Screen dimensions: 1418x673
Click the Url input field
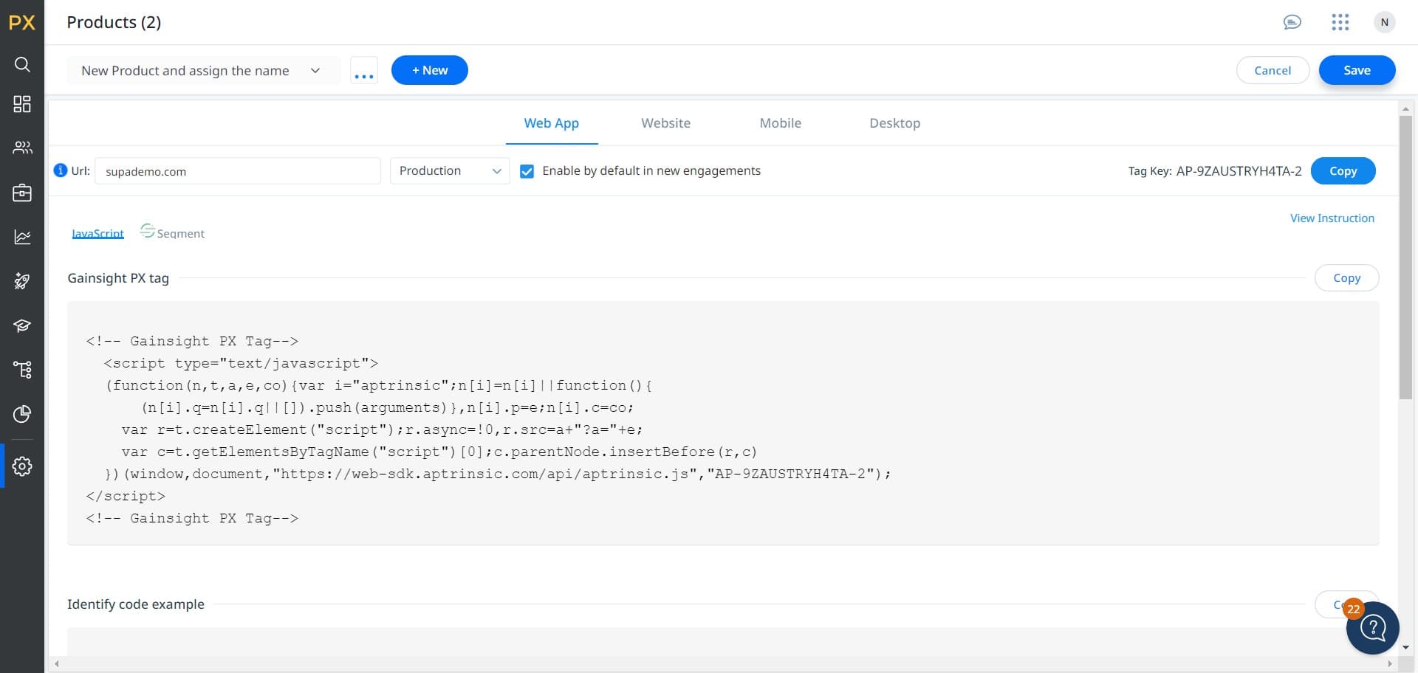[x=238, y=171]
